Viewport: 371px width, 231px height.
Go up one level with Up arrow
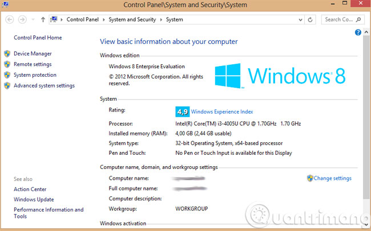click(x=43, y=19)
